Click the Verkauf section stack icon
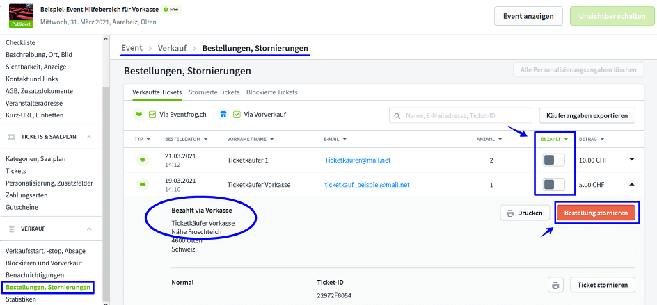Image resolution: width=657 pixels, height=305 pixels. coord(11,229)
